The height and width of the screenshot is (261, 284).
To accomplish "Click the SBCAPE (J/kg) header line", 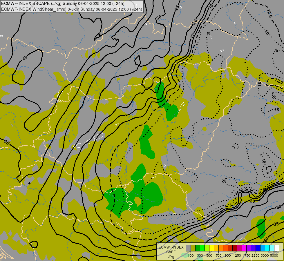I will click(63, 3).
